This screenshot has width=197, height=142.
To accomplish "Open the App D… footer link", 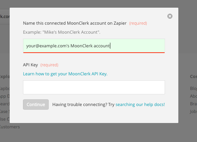I will 5,96.
